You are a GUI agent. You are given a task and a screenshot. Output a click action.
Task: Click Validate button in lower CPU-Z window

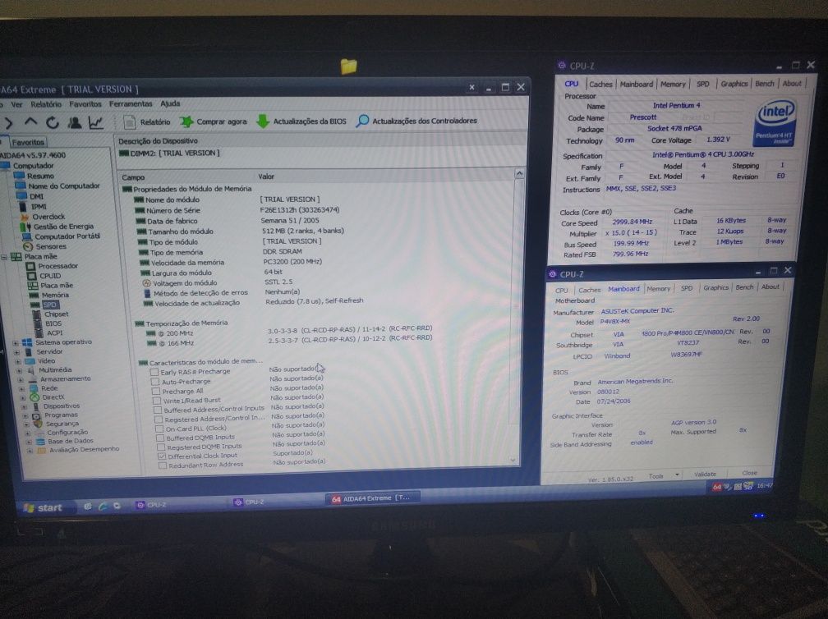705,474
